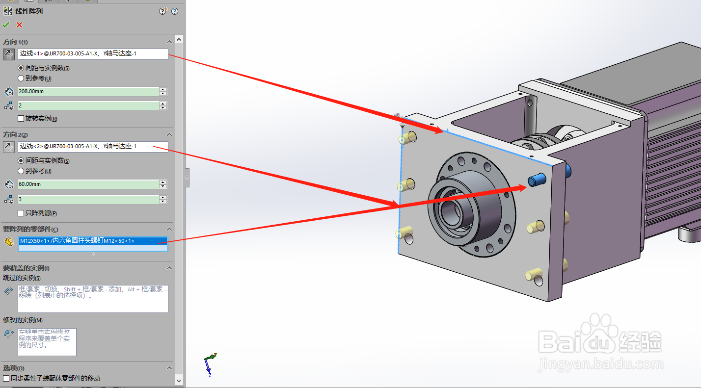Select 间距与实例数 radio under direction 2
Screen dimensions: 701x388
[21, 160]
